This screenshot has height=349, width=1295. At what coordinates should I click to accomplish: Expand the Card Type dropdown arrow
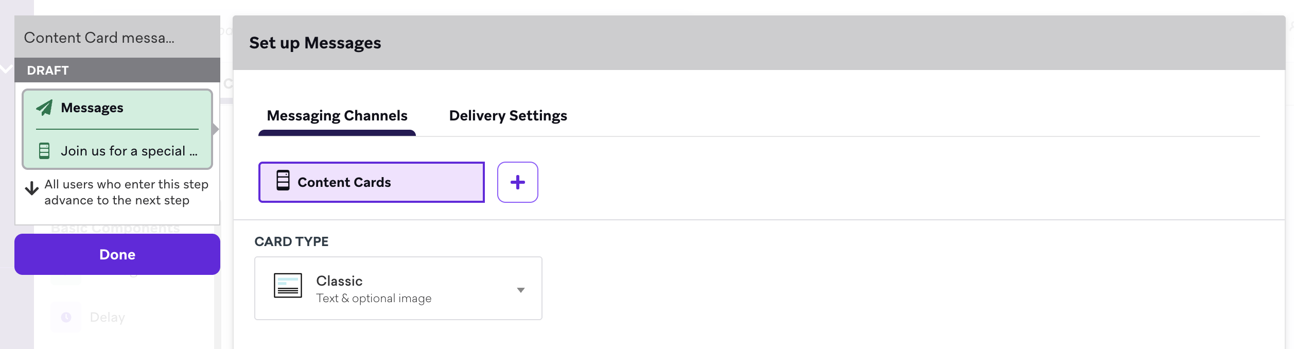(521, 290)
